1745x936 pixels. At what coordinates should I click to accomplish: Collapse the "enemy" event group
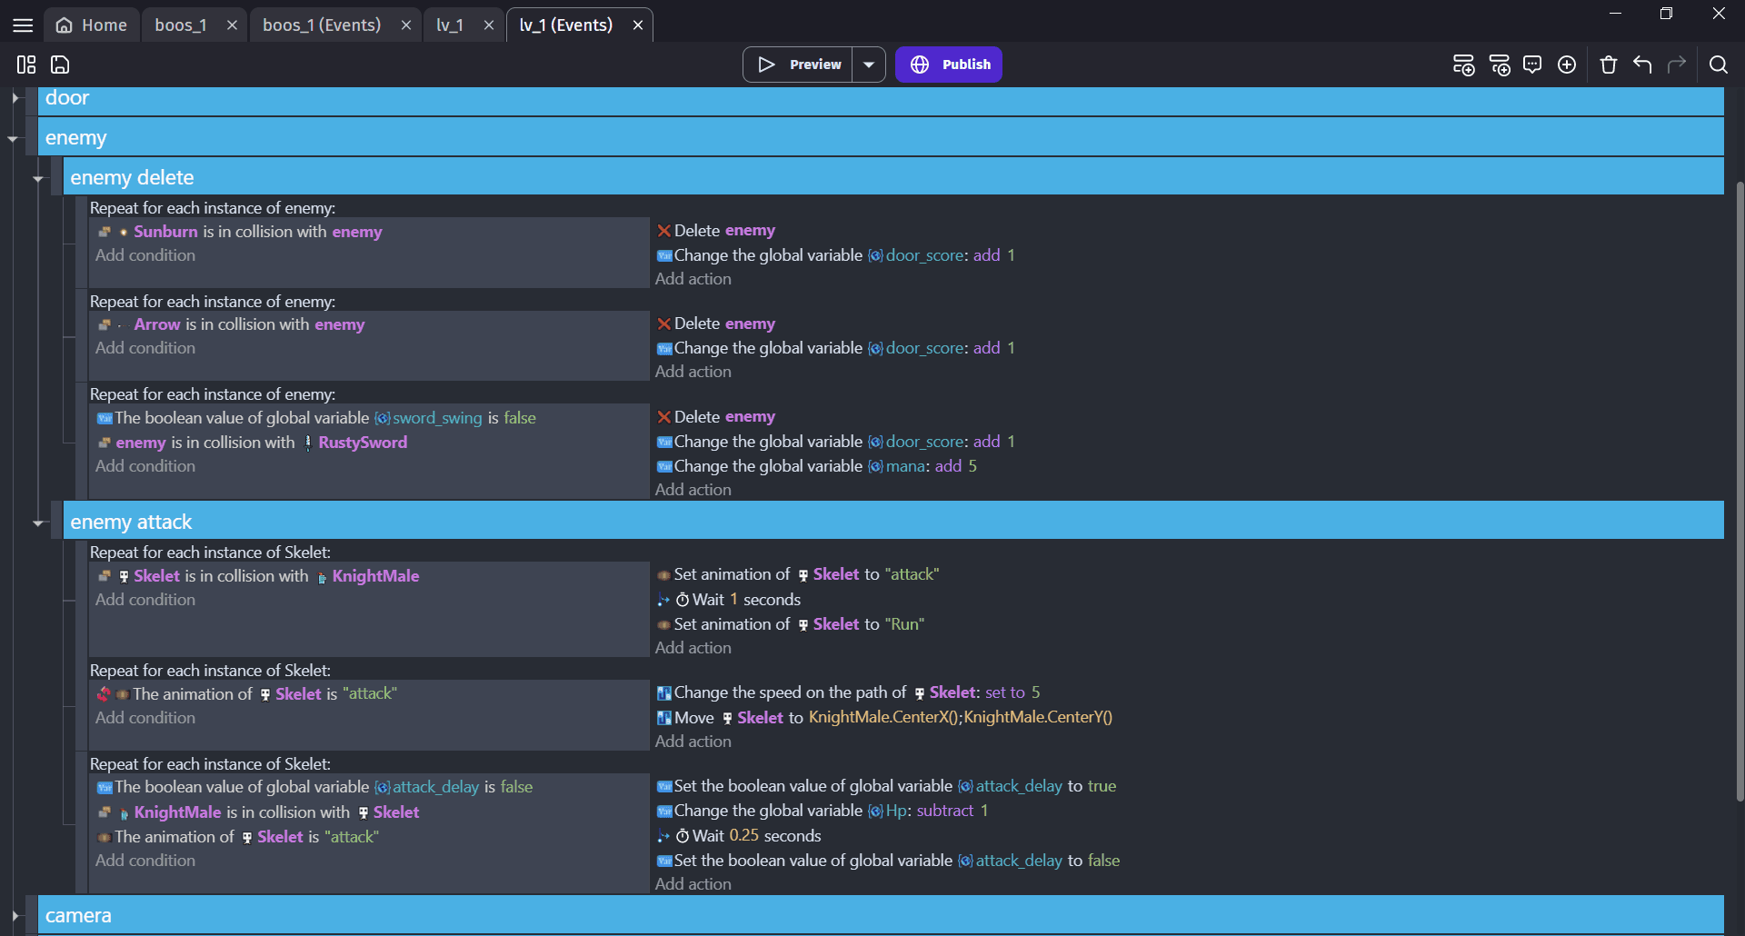click(x=13, y=138)
